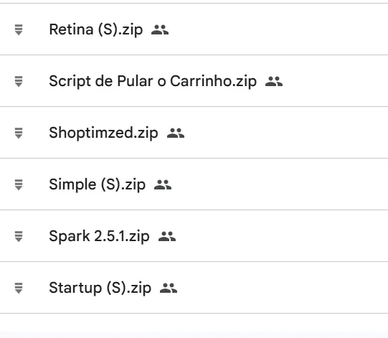Screen dimensions: 388x338
Task: Select the Retina (S).zip file name
Action: coord(96,29)
